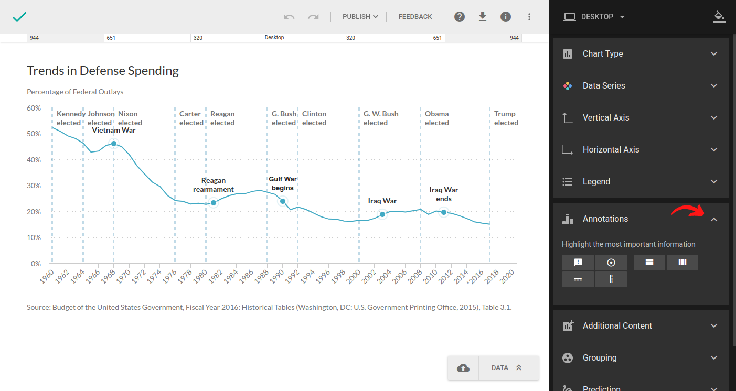Click the FEEDBACK button
The width and height of the screenshot is (736, 391).
pos(415,17)
